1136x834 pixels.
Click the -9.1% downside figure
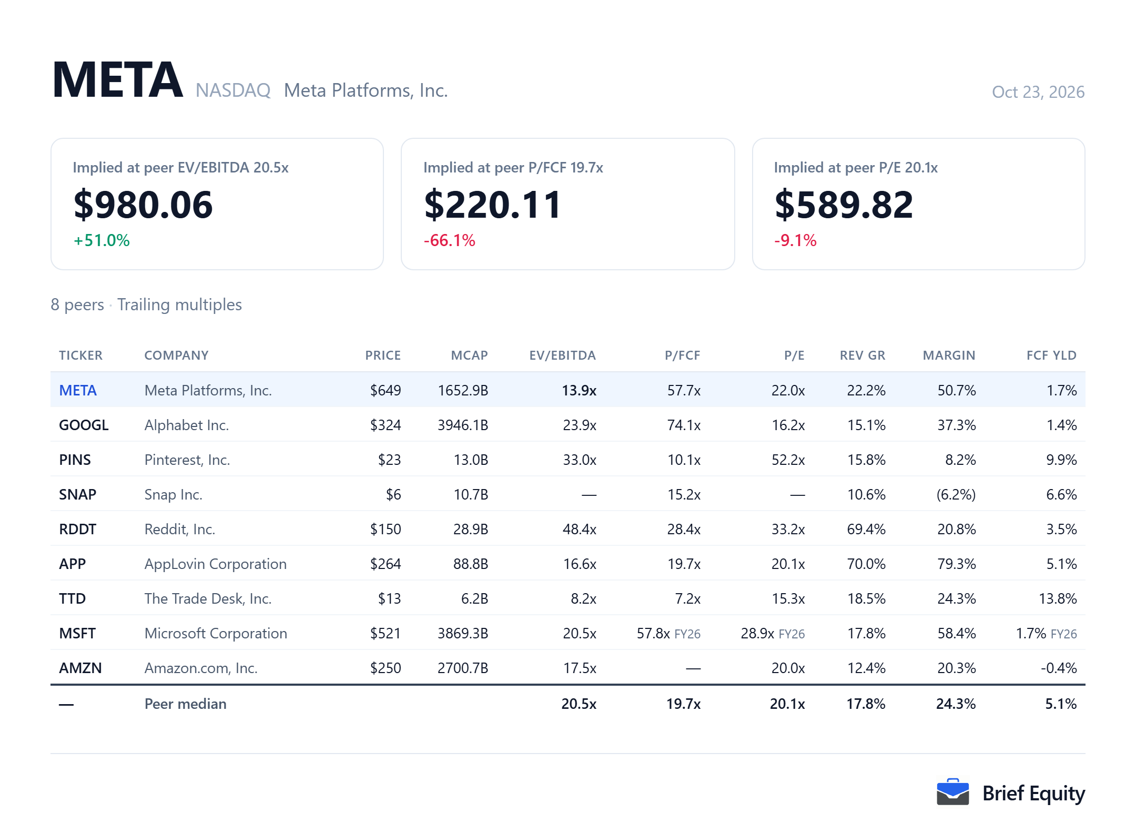pos(795,240)
